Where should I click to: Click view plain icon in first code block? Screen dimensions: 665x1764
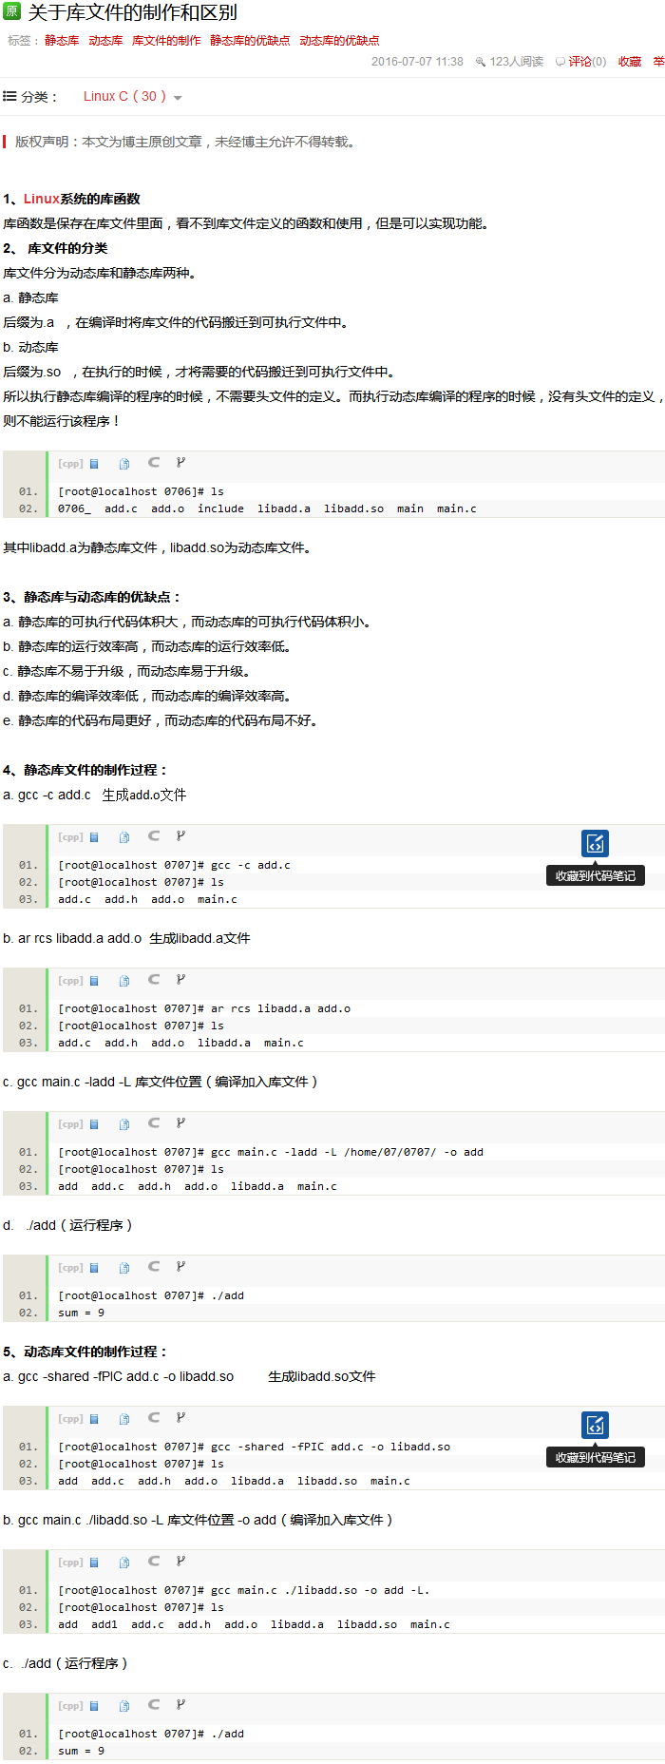(x=94, y=464)
